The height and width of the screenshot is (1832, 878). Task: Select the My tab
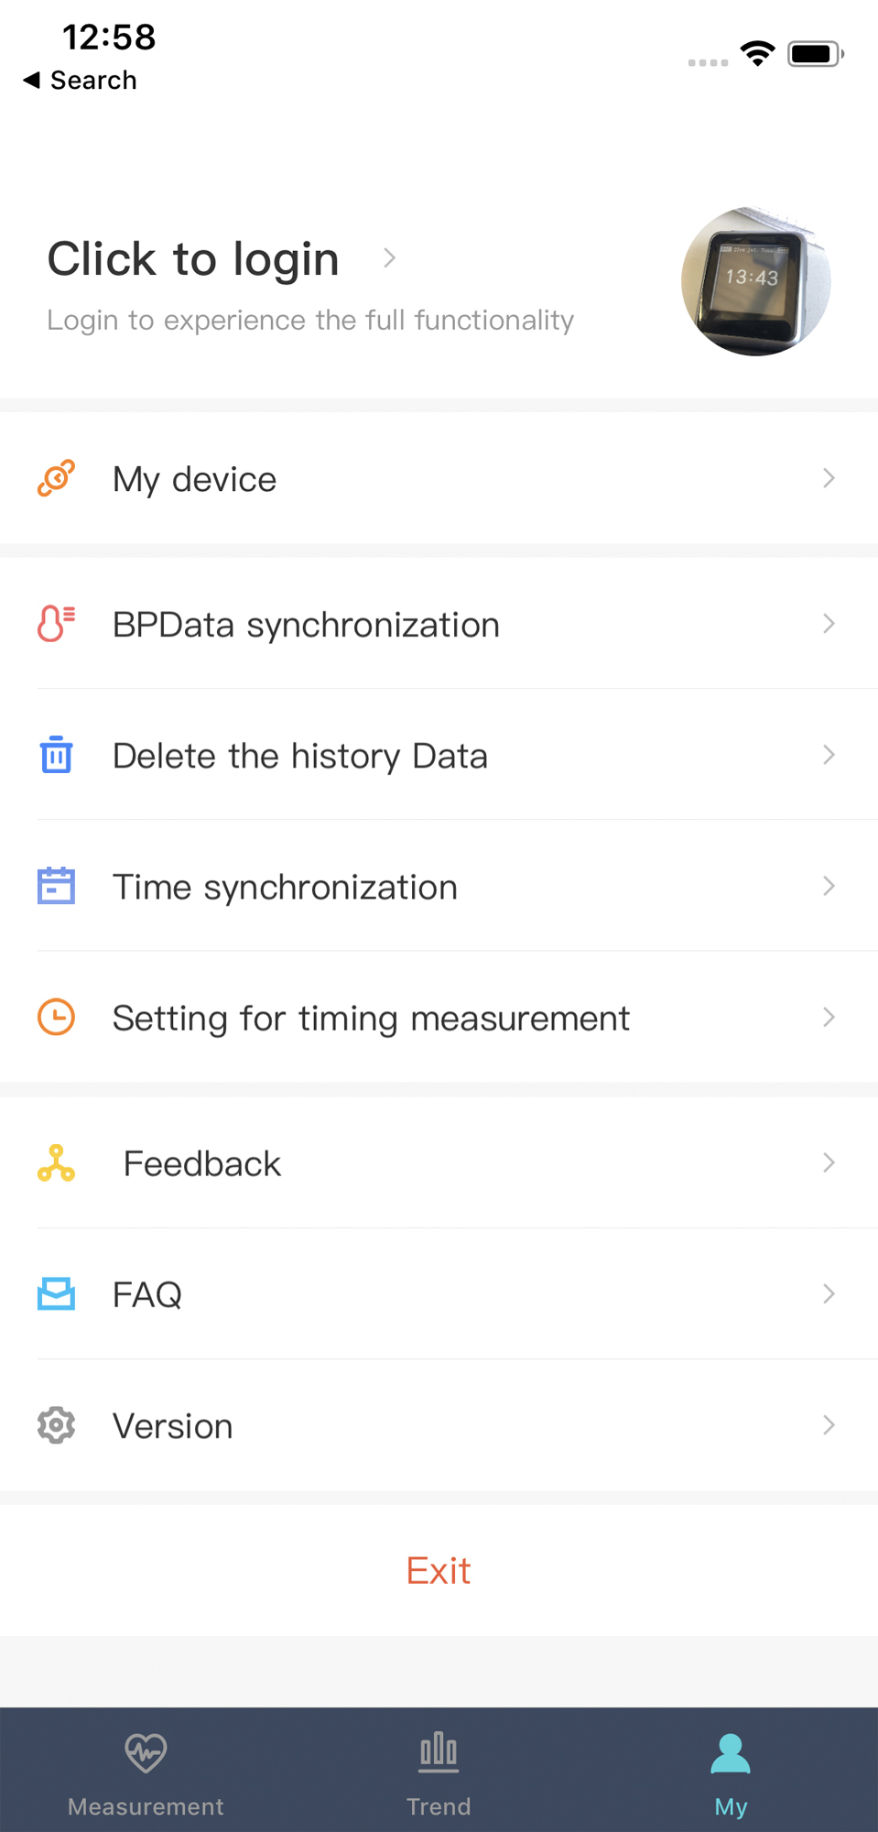[x=731, y=1770]
